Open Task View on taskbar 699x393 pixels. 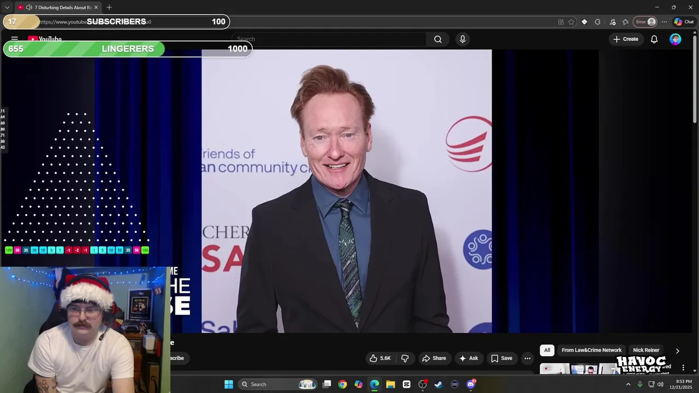coord(327,384)
